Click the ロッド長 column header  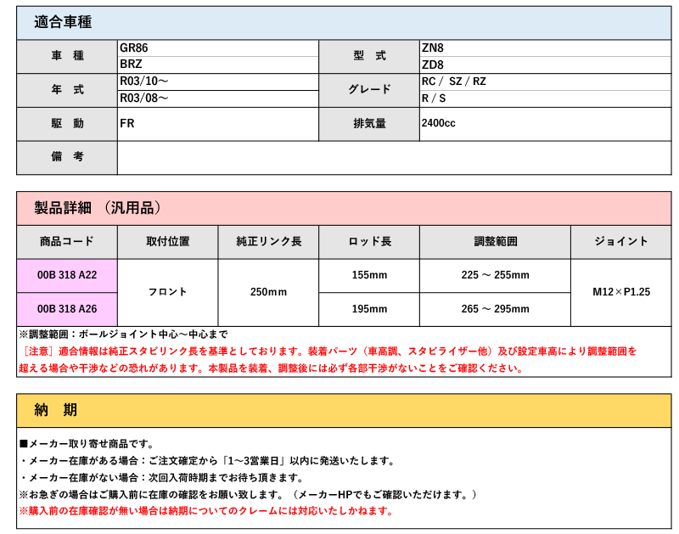coord(369,242)
